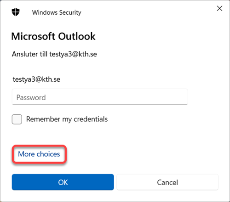Click the X in dialog corner
This screenshot has height=202, width=230.
click(x=219, y=8)
